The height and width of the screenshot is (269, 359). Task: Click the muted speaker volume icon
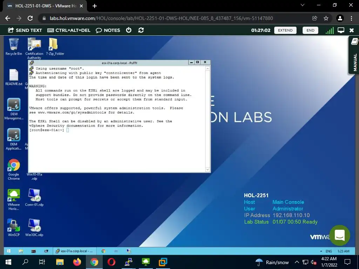coord(313,262)
